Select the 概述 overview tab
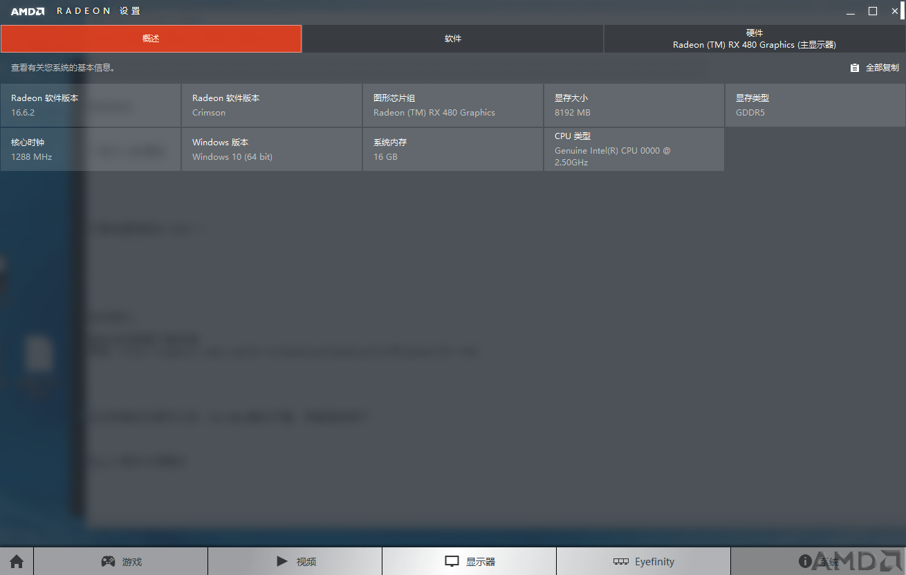This screenshot has width=906, height=575. click(x=151, y=39)
